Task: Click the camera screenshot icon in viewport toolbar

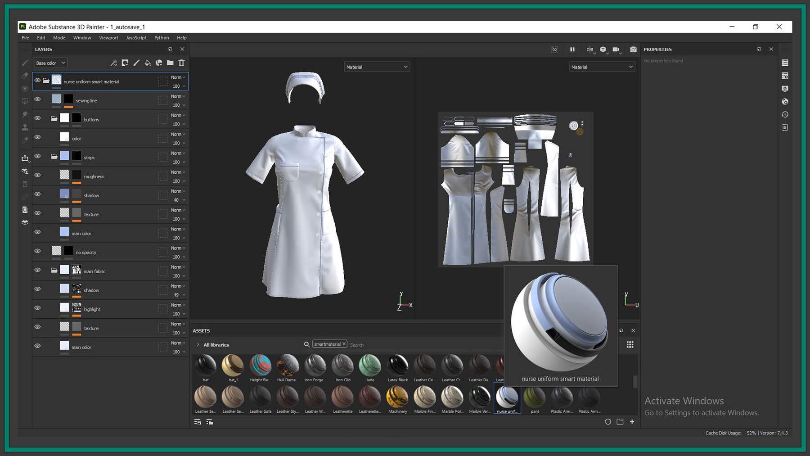Action: click(x=633, y=50)
